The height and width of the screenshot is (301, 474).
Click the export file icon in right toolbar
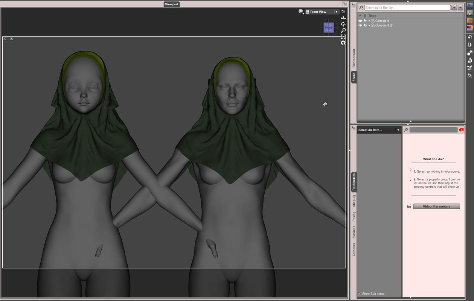click(x=470, y=45)
